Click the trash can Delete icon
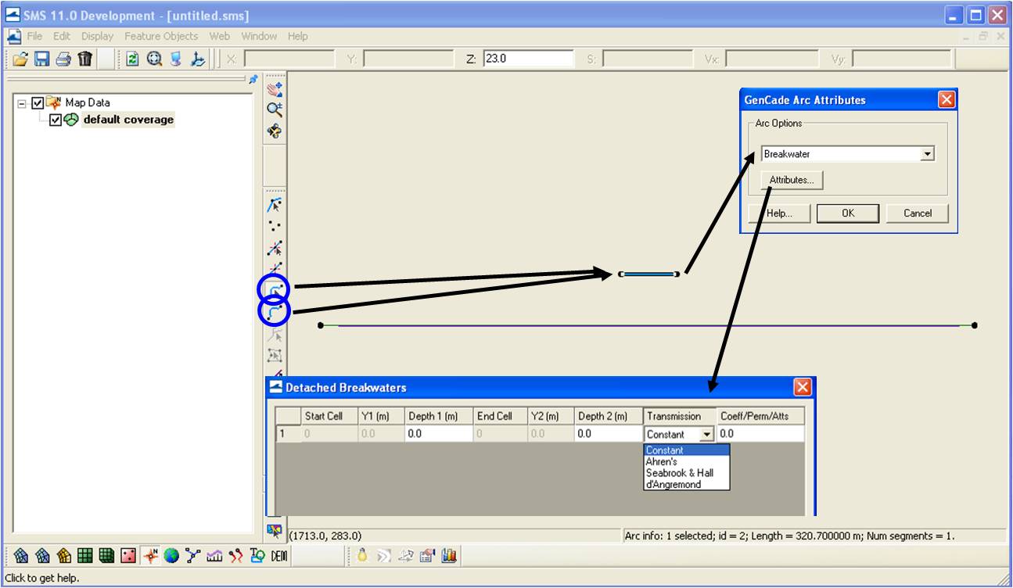Screen dimensions: 1013x588 pyautogui.click(x=85, y=59)
